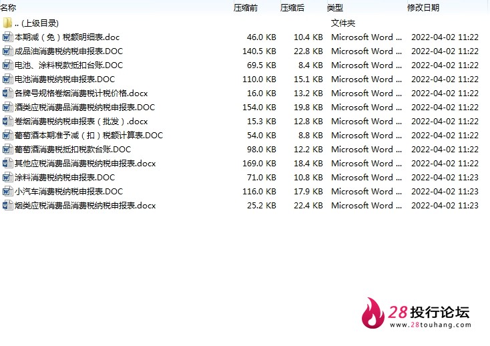The image size is (490, 346).
Task: Click the 8.8 KB compressed size value
Action: pyautogui.click(x=310, y=136)
